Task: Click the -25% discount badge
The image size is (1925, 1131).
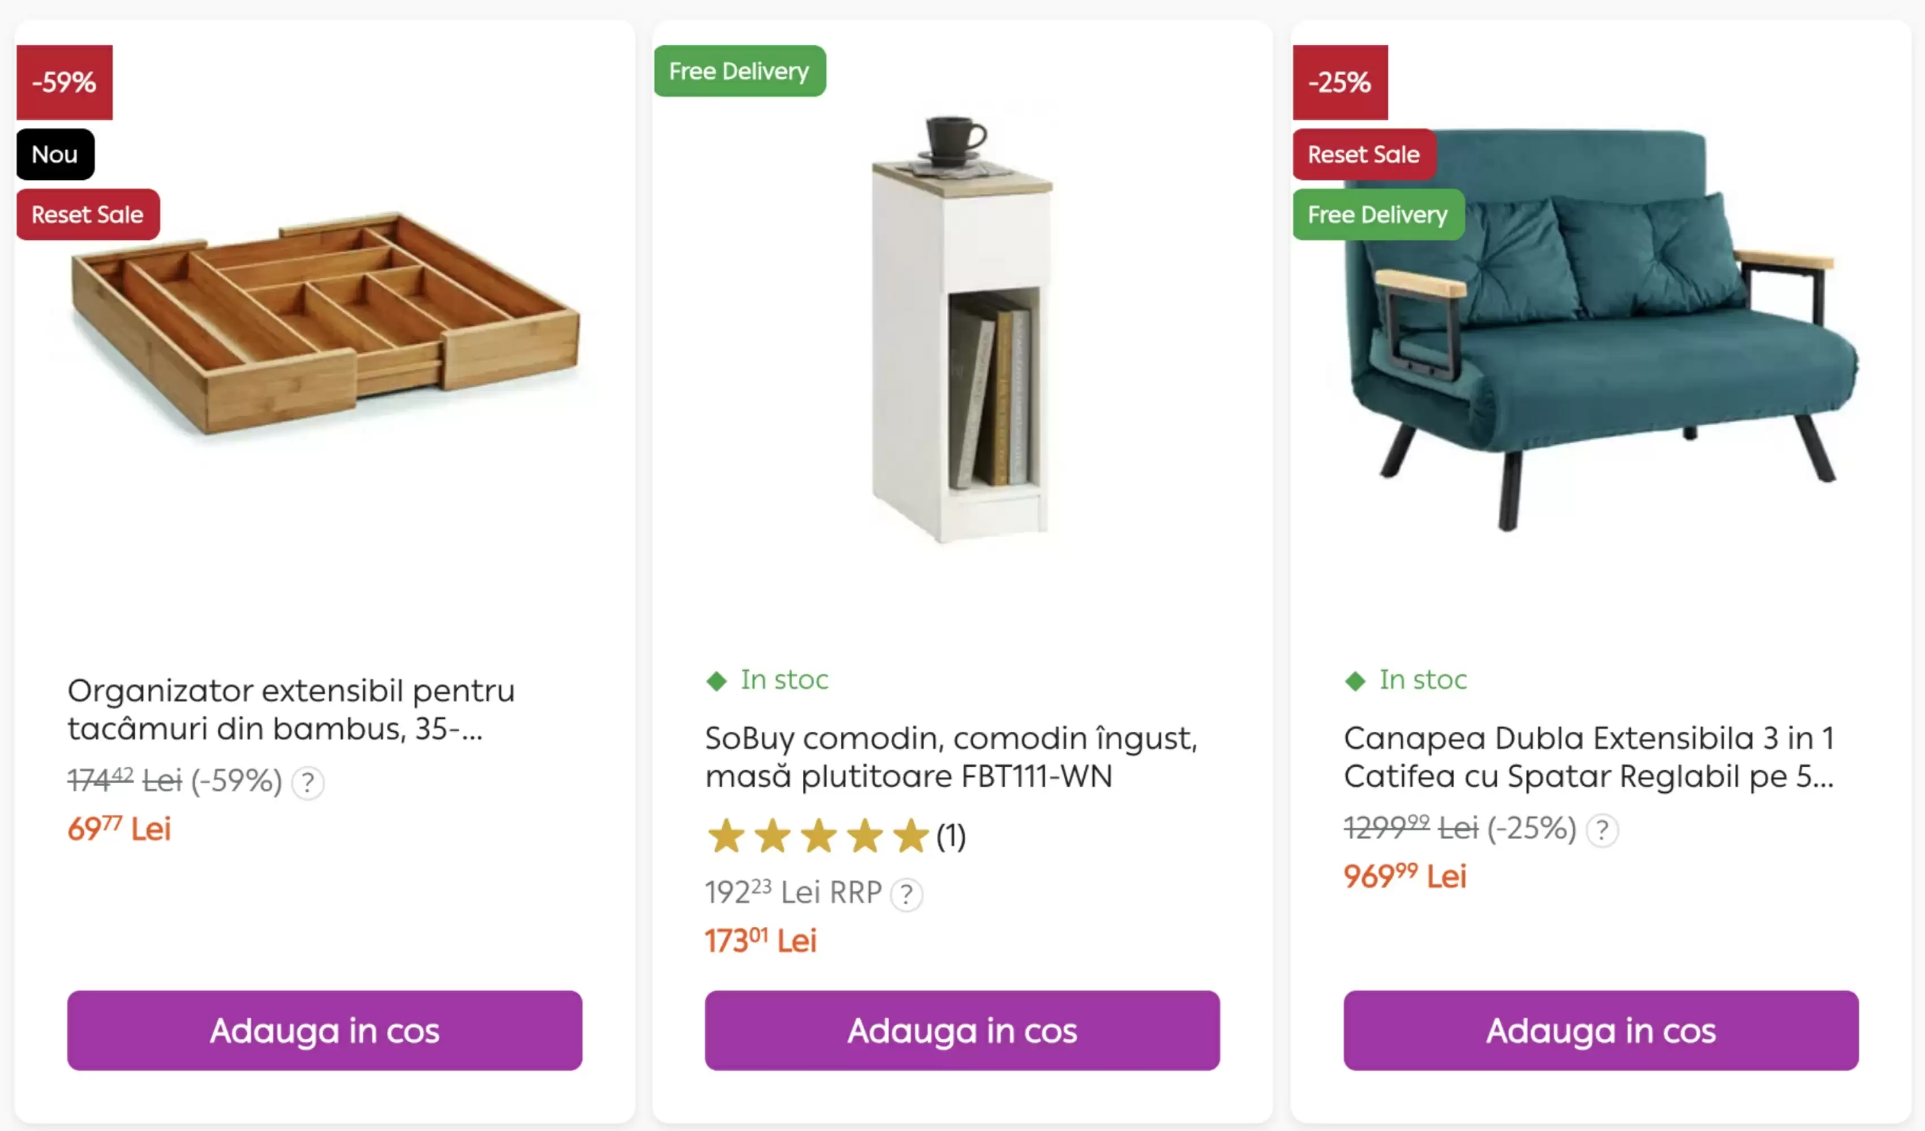Action: click(1340, 83)
